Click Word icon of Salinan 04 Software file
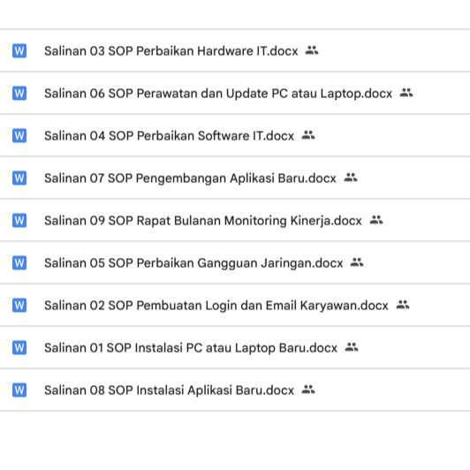The image size is (470, 470). [x=19, y=135]
